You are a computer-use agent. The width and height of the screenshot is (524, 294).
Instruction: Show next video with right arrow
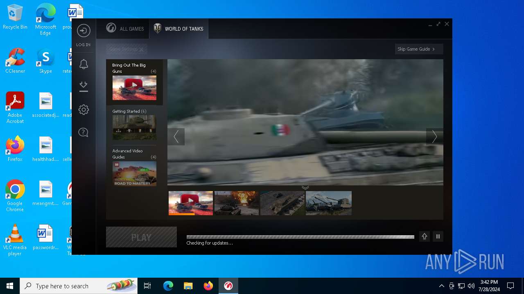coord(434,137)
